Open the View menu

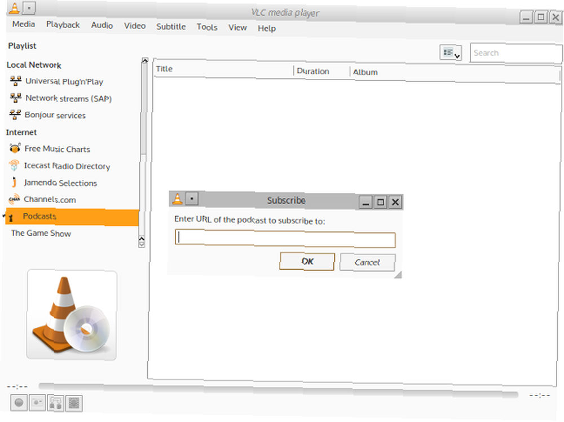tap(237, 28)
